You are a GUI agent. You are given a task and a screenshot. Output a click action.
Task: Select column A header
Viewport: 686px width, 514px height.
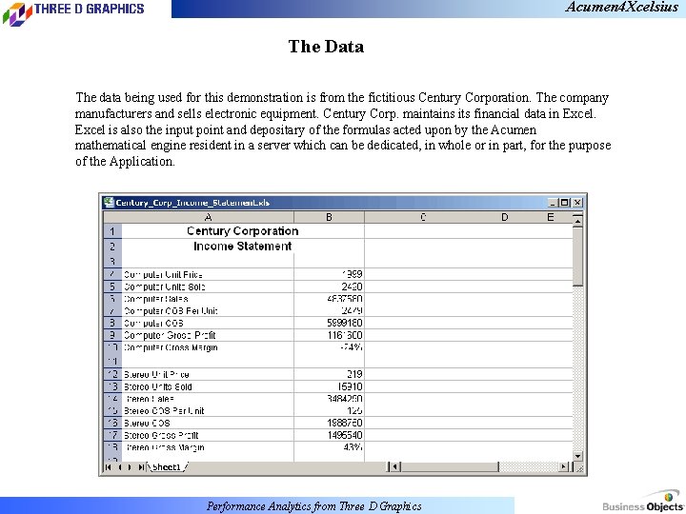tap(208, 217)
